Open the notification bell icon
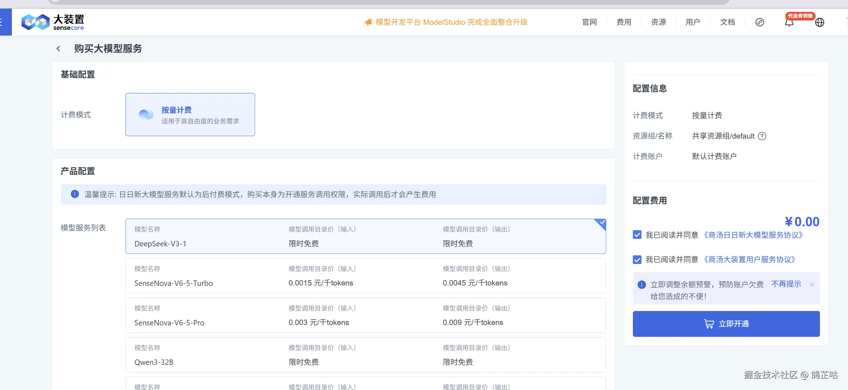848x390 pixels. [789, 23]
